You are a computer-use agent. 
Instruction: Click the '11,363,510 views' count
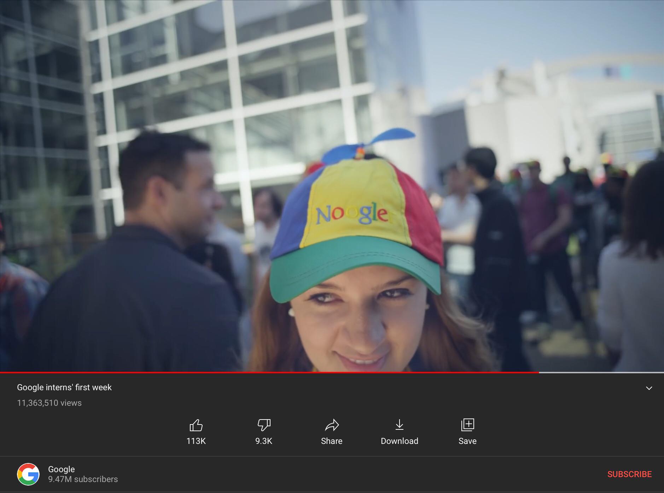tap(49, 403)
